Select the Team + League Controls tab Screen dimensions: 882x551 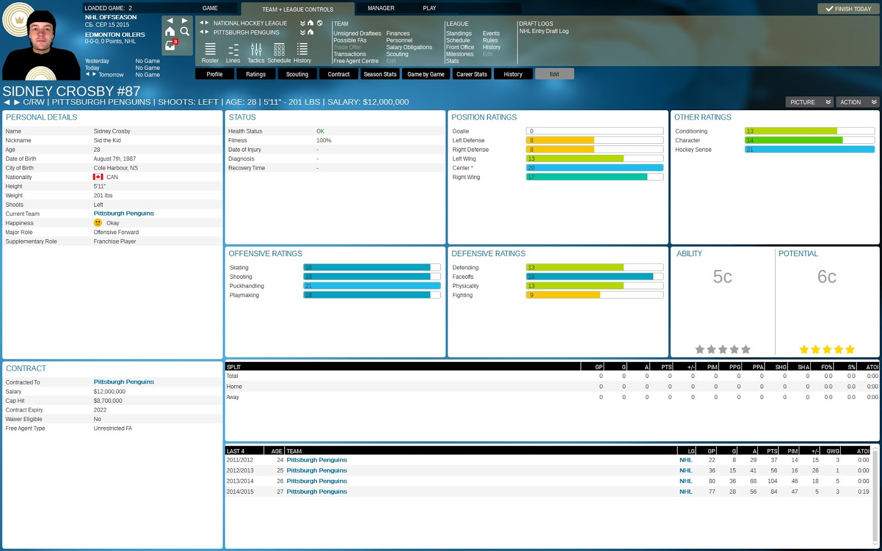coord(298,9)
